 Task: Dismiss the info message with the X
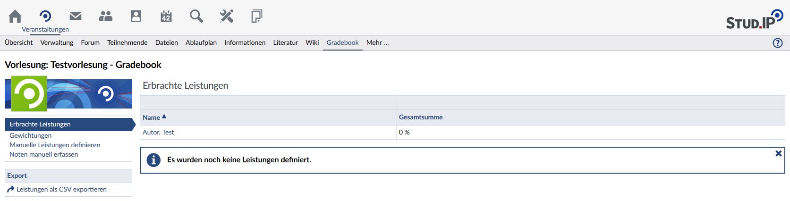pyautogui.click(x=778, y=153)
